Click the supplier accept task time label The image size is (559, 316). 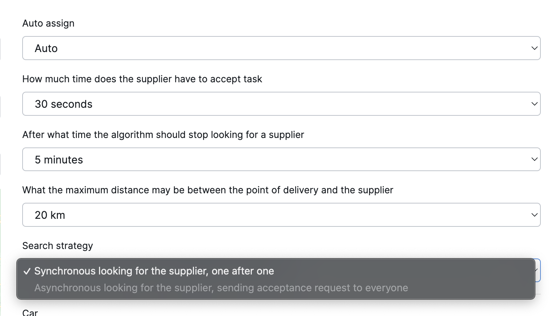pyautogui.click(x=142, y=79)
